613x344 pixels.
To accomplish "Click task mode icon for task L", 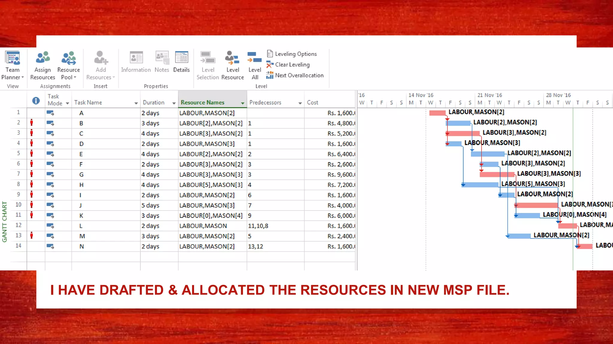I will tap(50, 226).
